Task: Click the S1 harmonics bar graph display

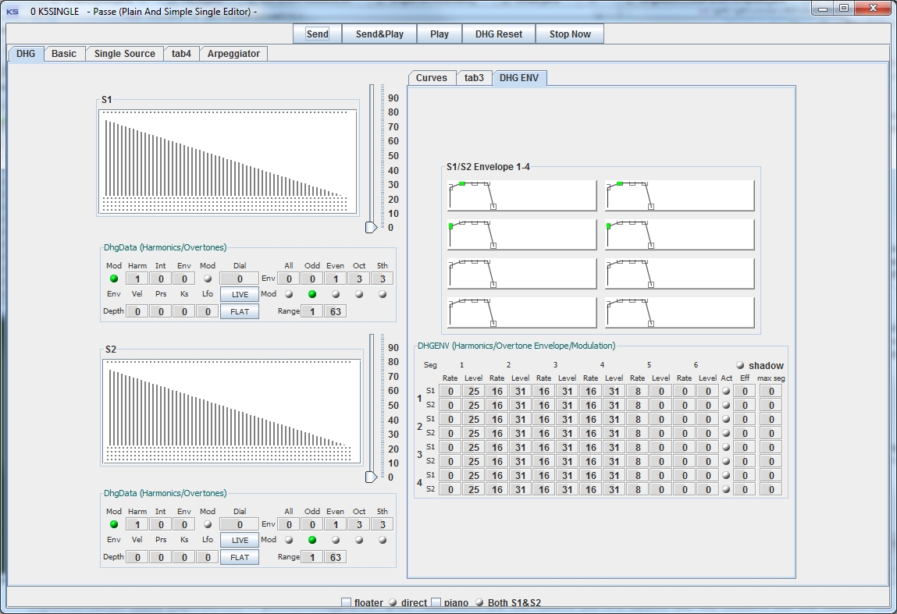Action: coord(227,161)
